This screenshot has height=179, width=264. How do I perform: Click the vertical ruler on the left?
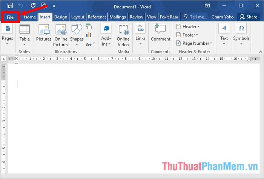4,118
